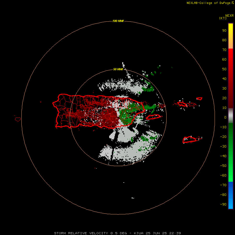The height and width of the screenshot is (235, 235).
Task: Select the positive 30 scale label
Action: click(224, 89)
